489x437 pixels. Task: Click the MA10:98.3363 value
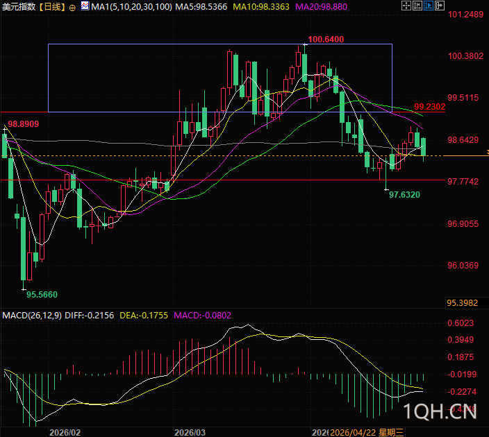click(261, 6)
